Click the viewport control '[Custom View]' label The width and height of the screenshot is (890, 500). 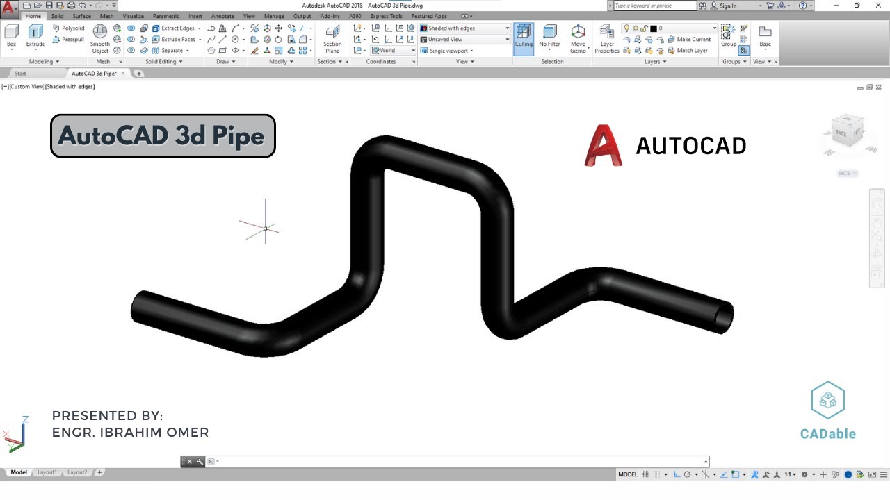coord(27,87)
